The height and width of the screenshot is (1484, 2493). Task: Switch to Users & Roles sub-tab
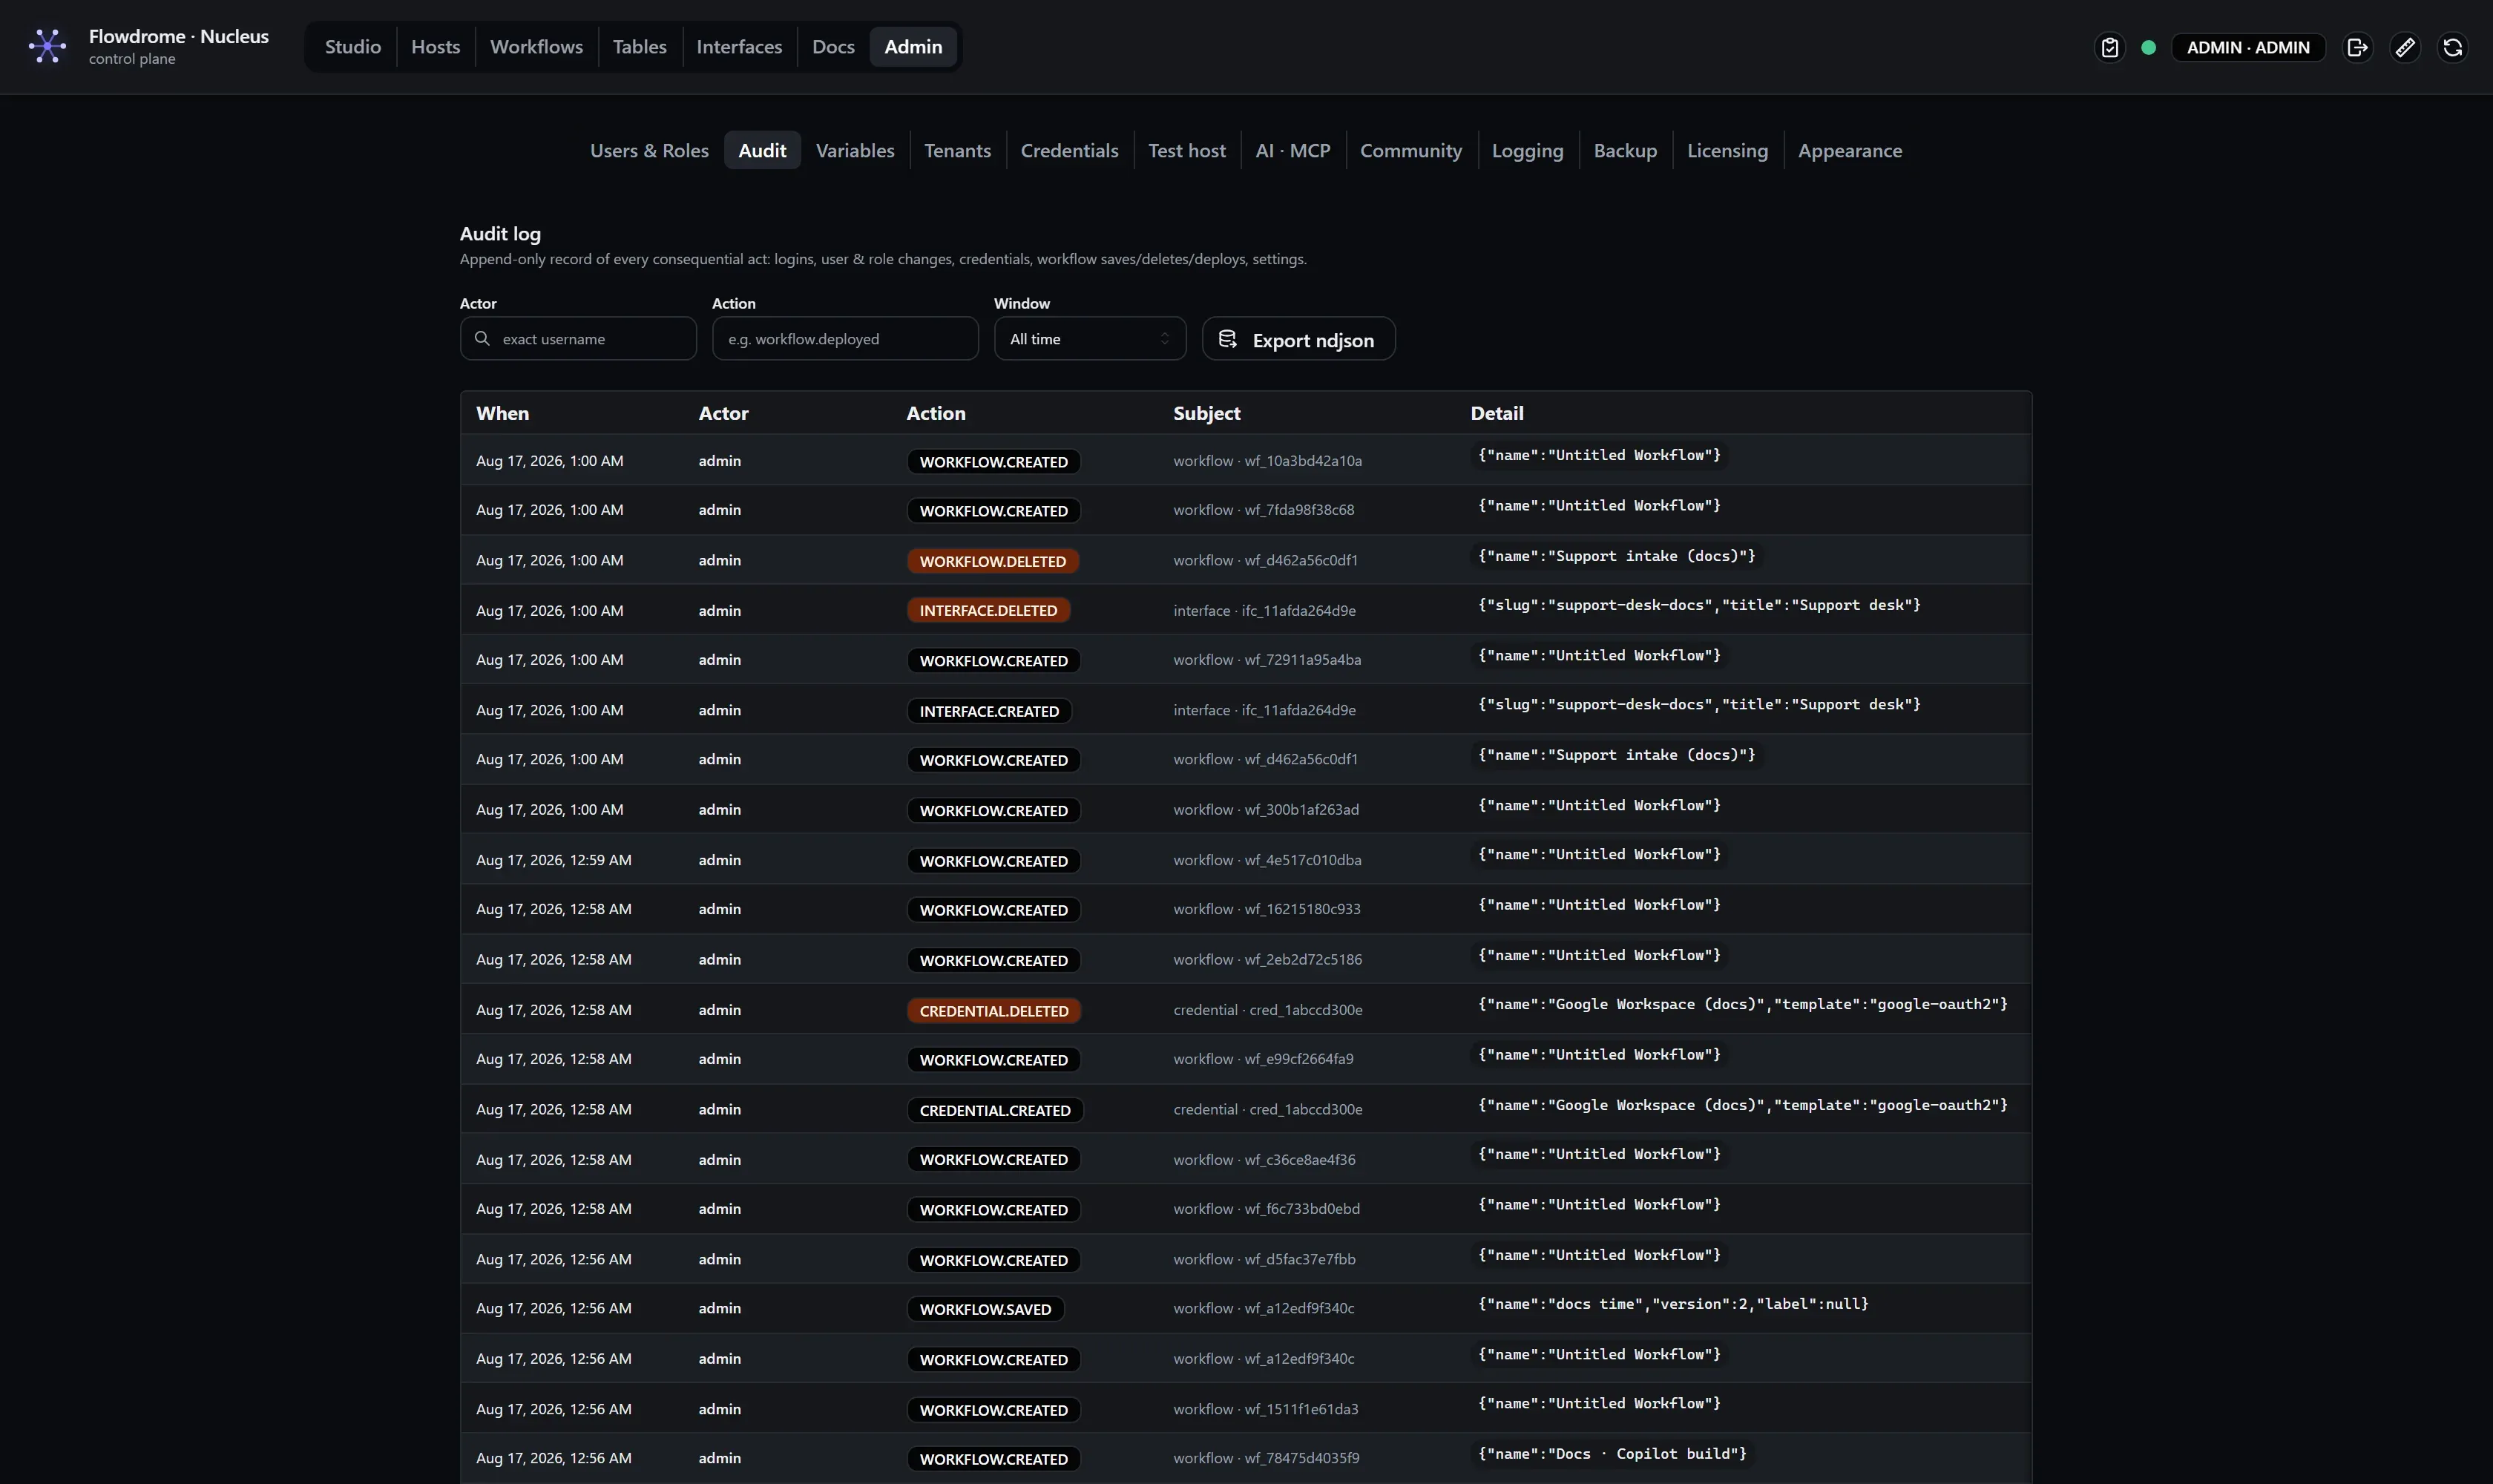pyautogui.click(x=649, y=150)
